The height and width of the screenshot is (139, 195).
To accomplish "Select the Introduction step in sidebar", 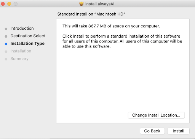I will (x=22, y=28).
